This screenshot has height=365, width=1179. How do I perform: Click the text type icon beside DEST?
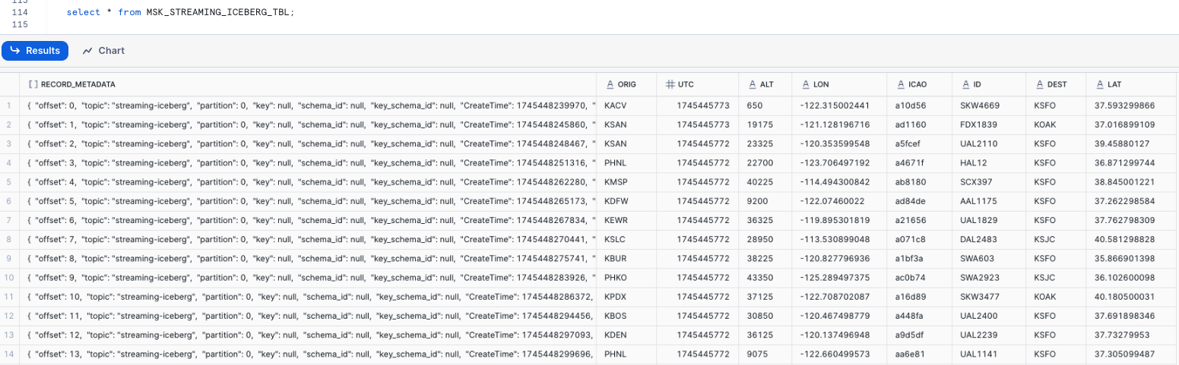click(x=1039, y=84)
